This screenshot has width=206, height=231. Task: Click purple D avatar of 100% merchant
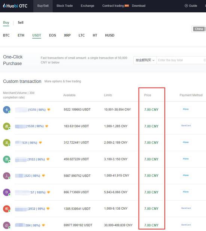(7, 192)
